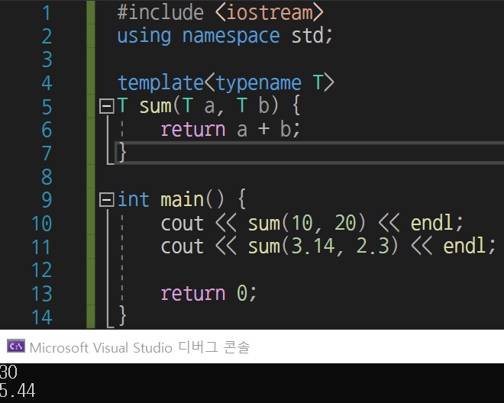Screen dimensions: 504x403
Task: Click the 'return' keyword before 0
Action: pos(193,294)
